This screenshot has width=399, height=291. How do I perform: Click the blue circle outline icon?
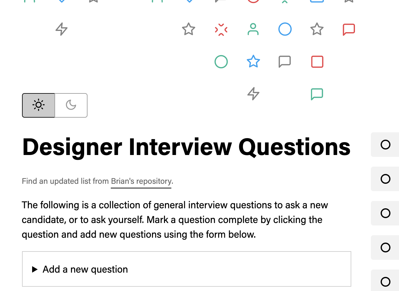pyautogui.click(x=285, y=29)
